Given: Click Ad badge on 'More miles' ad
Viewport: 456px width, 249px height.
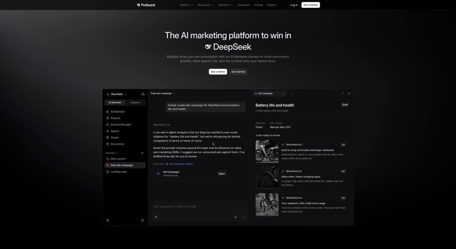Looking at the screenshot, I should click(x=343, y=171).
